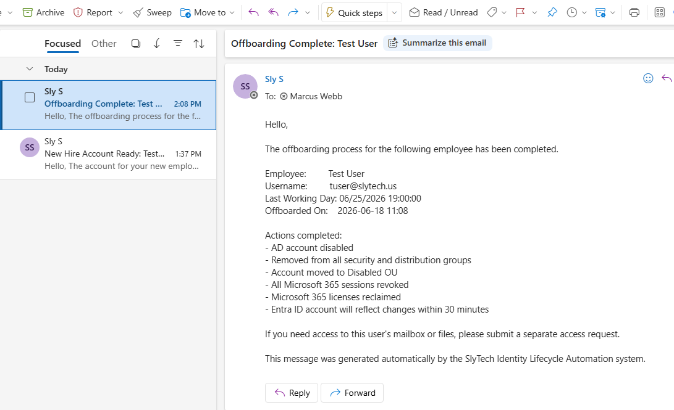Image resolution: width=674 pixels, height=410 pixels.
Task: Click the reply arrow icon beside the emoji
Action: pyautogui.click(x=667, y=78)
